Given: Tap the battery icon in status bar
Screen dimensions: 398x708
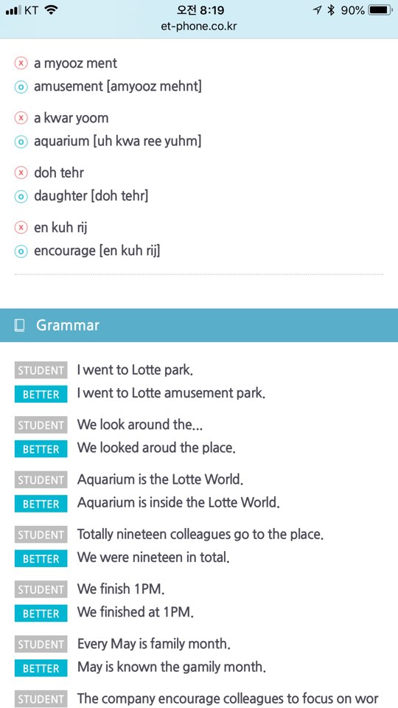Looking at the screenshot, I should click(x=380, y=10).
